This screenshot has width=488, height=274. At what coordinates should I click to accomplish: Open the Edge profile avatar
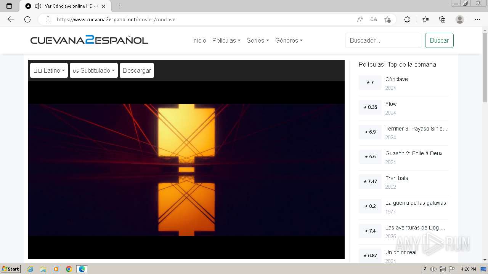[460, 19]
